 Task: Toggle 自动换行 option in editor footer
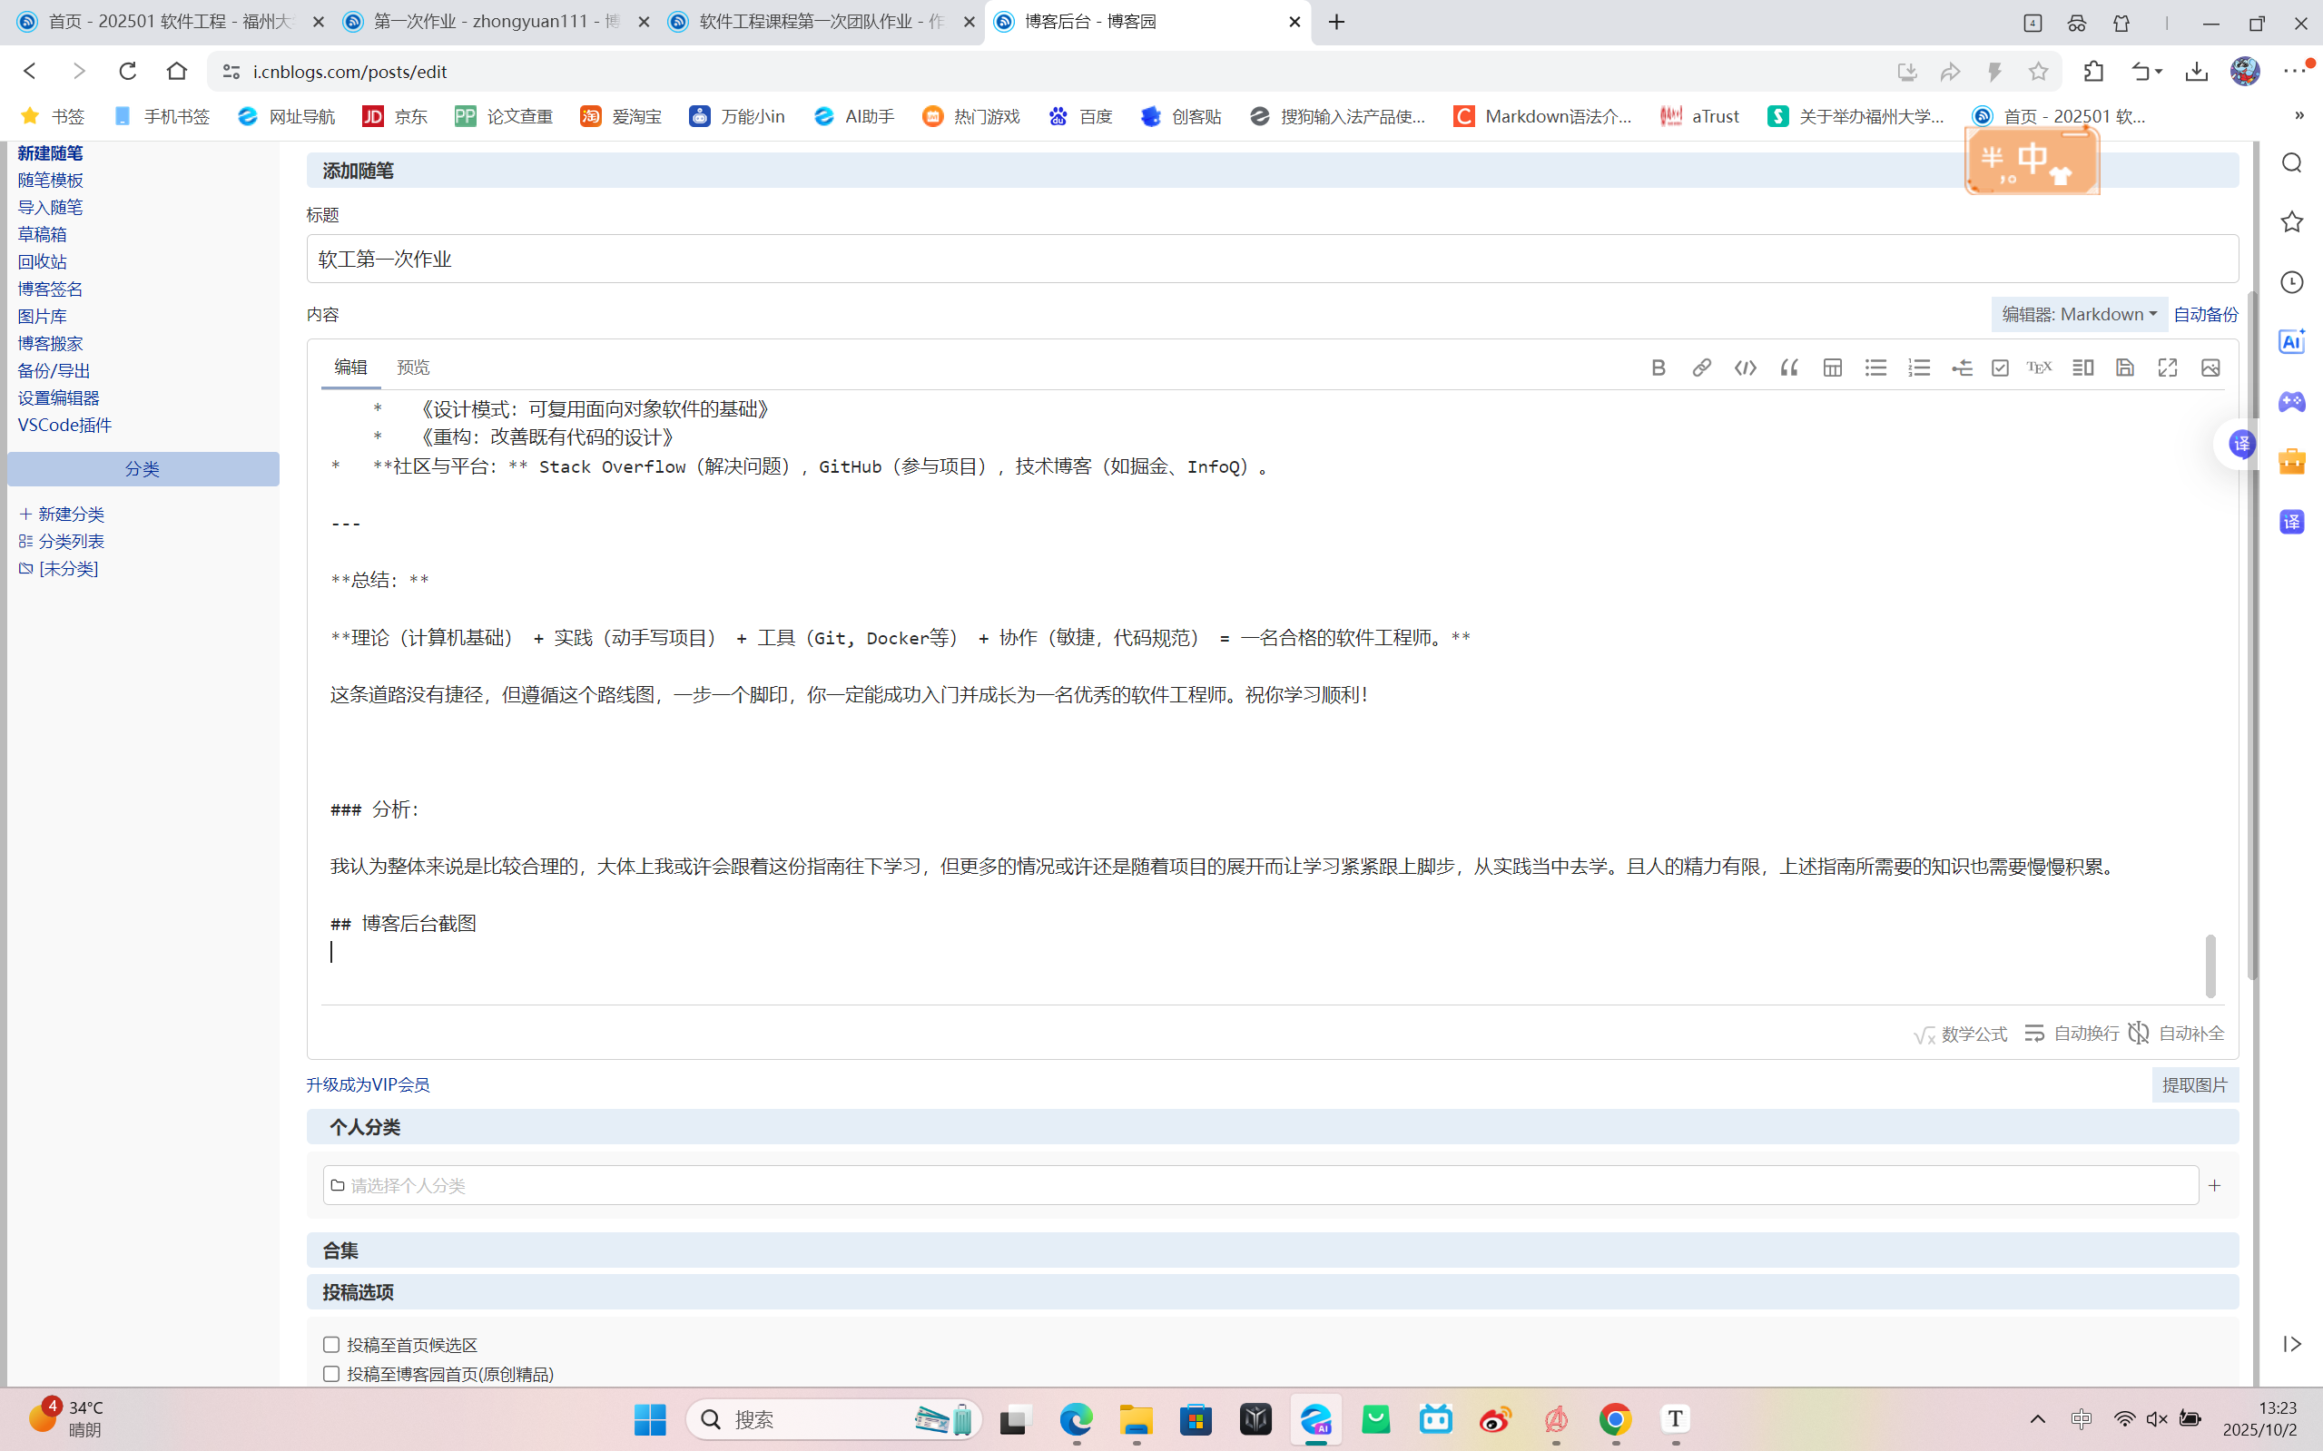click(2072, 1034)
